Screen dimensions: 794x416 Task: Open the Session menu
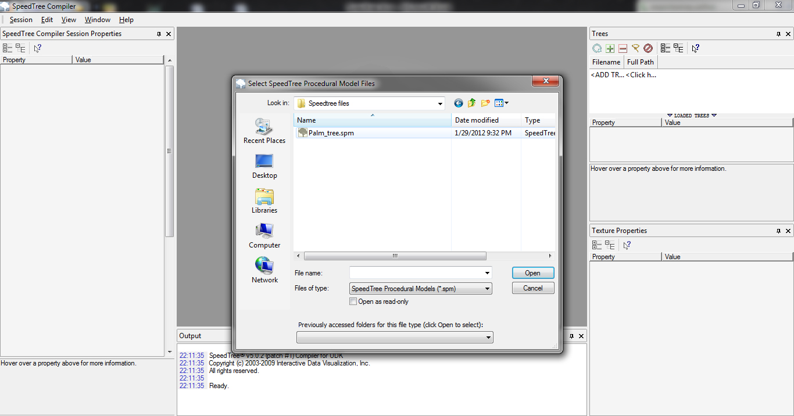21,20
